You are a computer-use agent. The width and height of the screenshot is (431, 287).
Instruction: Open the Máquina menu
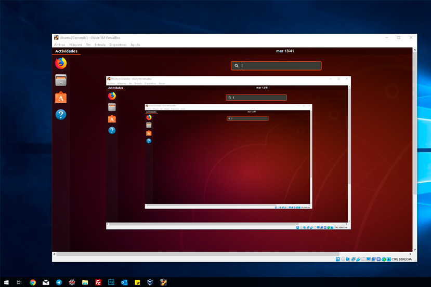pos(75,45)
